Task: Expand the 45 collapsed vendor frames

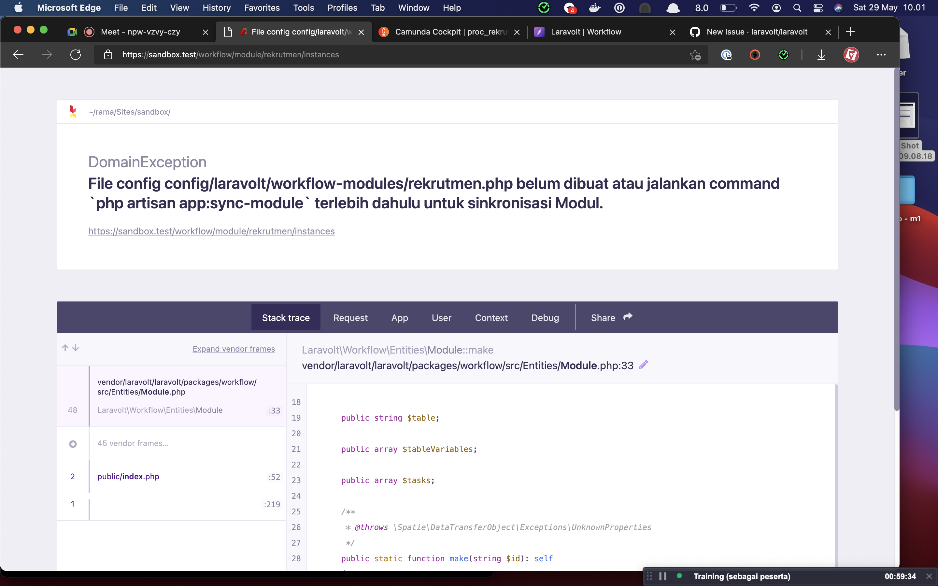Action: (73, 444)
